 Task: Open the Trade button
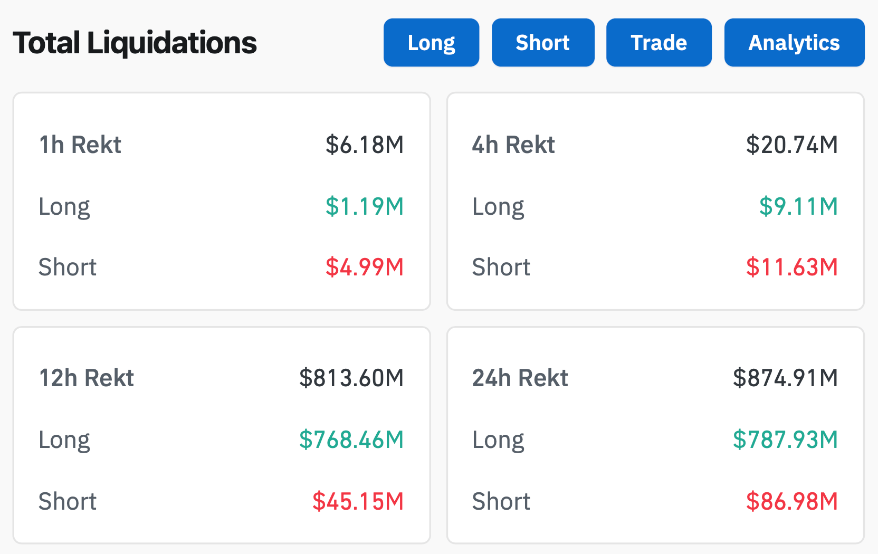(x=658, y=43)
